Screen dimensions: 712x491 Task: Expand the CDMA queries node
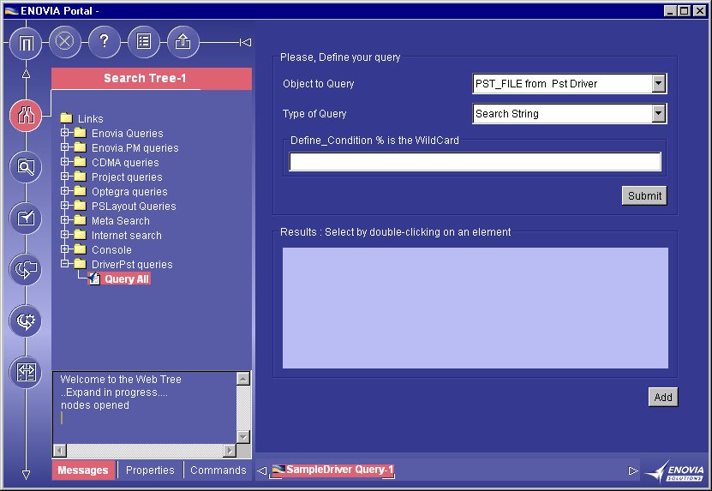(x=64, y=162)
